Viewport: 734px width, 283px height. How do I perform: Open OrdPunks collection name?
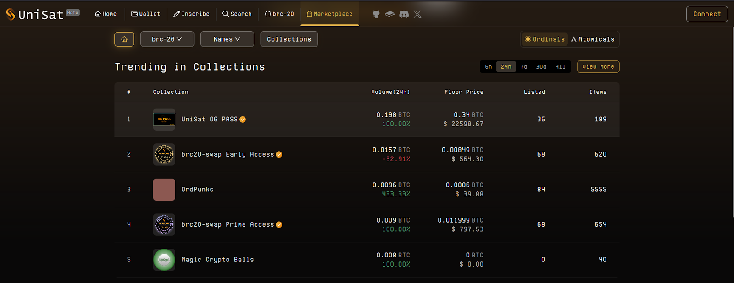[197, 190]
